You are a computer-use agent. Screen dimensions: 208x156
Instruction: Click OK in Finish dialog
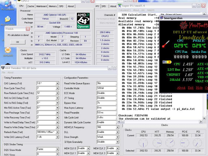tap(18, 42)
